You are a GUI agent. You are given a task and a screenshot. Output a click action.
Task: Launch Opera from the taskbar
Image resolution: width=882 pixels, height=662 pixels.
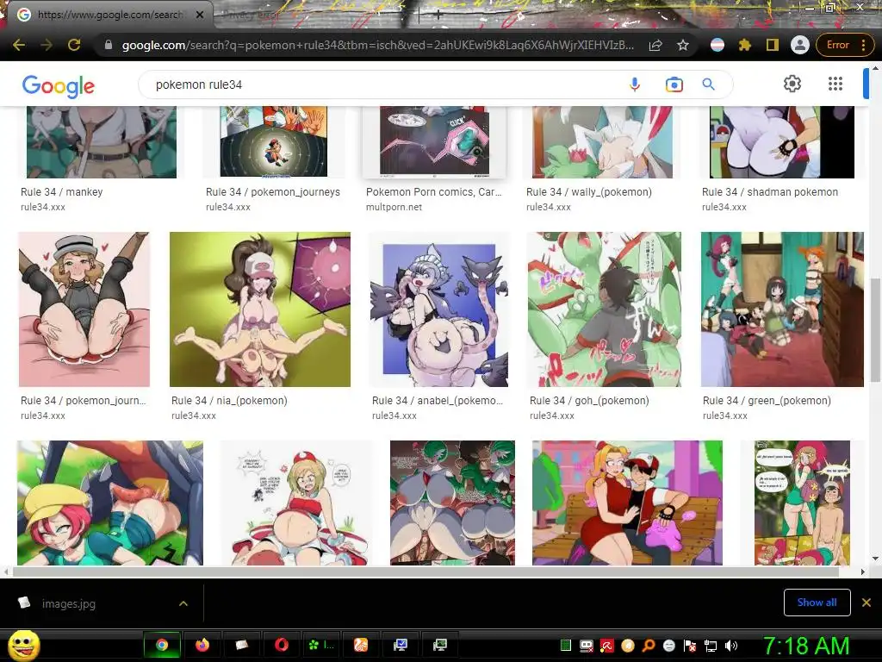(x=282, y=645)
